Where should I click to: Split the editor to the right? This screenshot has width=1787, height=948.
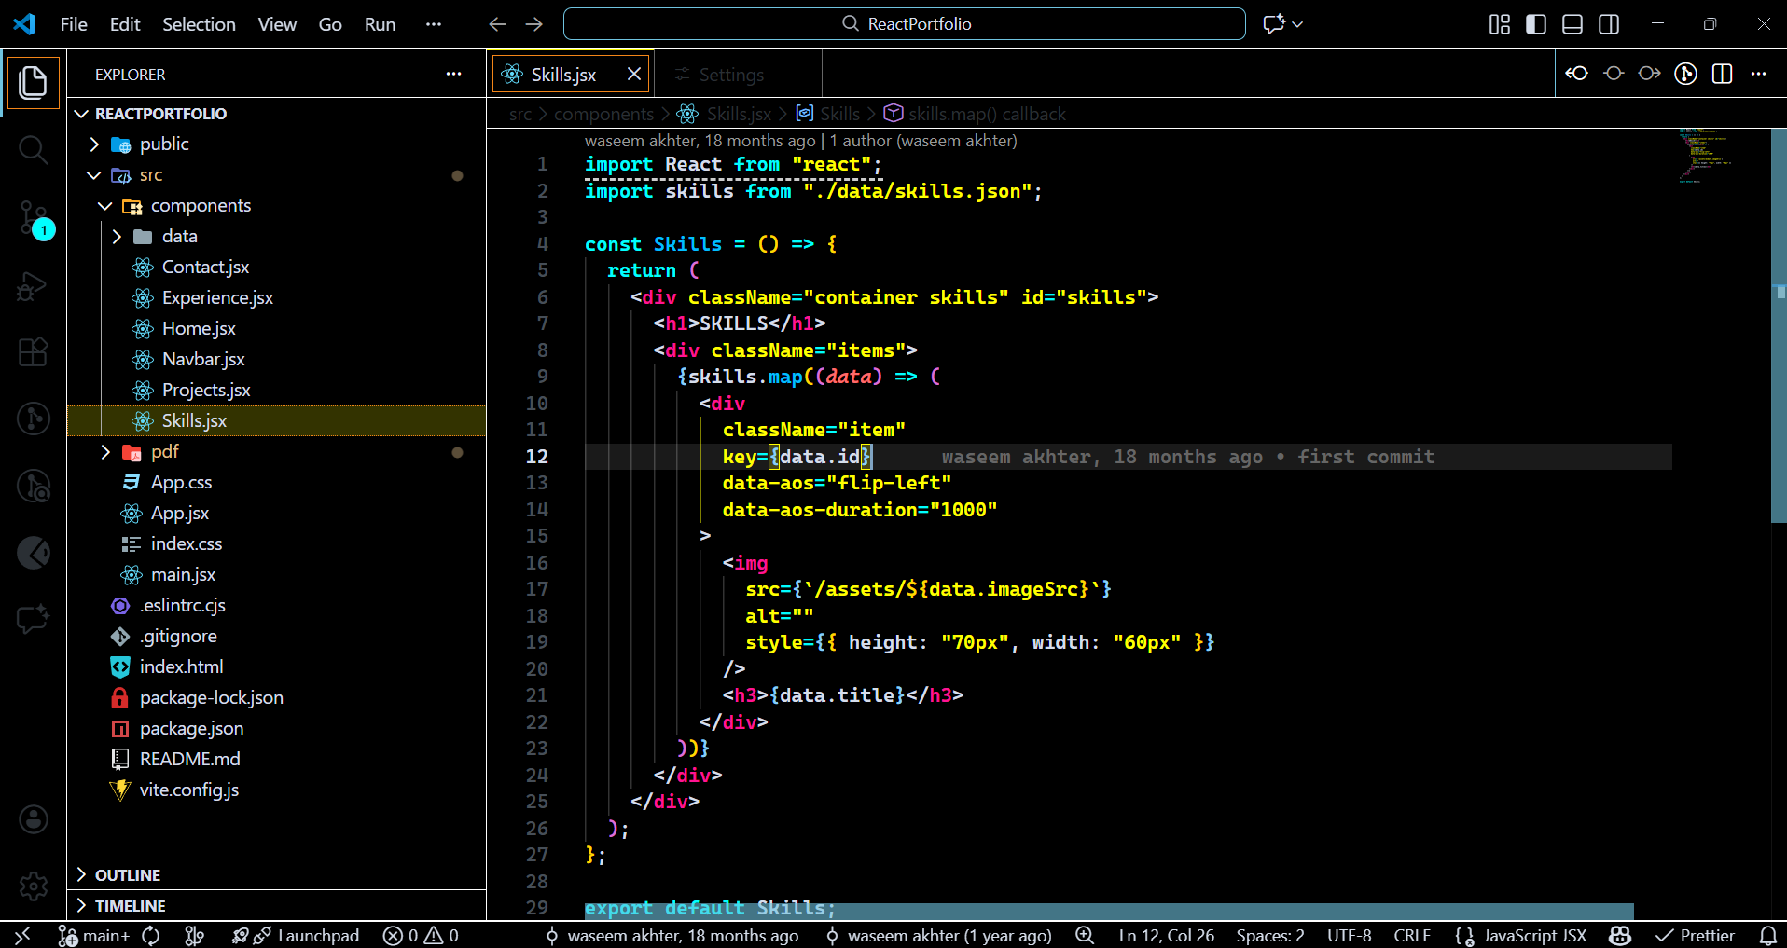point(1723,74)
